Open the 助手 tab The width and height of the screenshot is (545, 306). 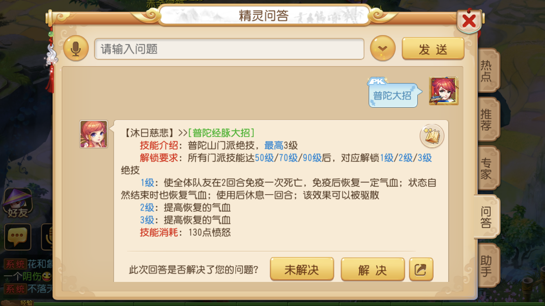coord(487,266)
